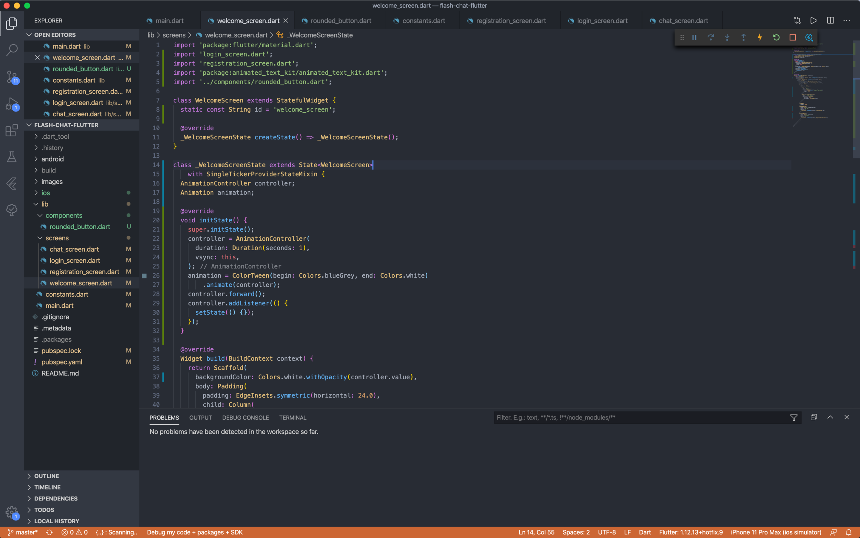Step over the current line
The height and width of the screenshot is (538, 860).
(x=711, y=38)
